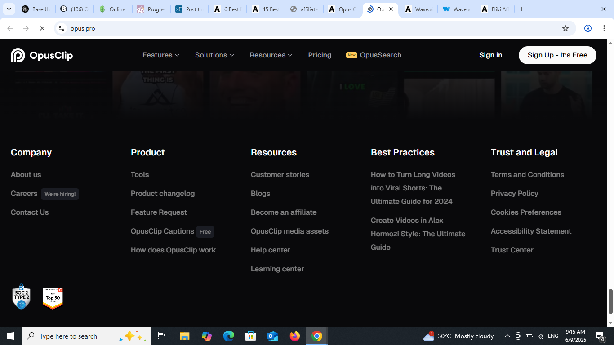Open the Privacy Policy link

point(514,194)
